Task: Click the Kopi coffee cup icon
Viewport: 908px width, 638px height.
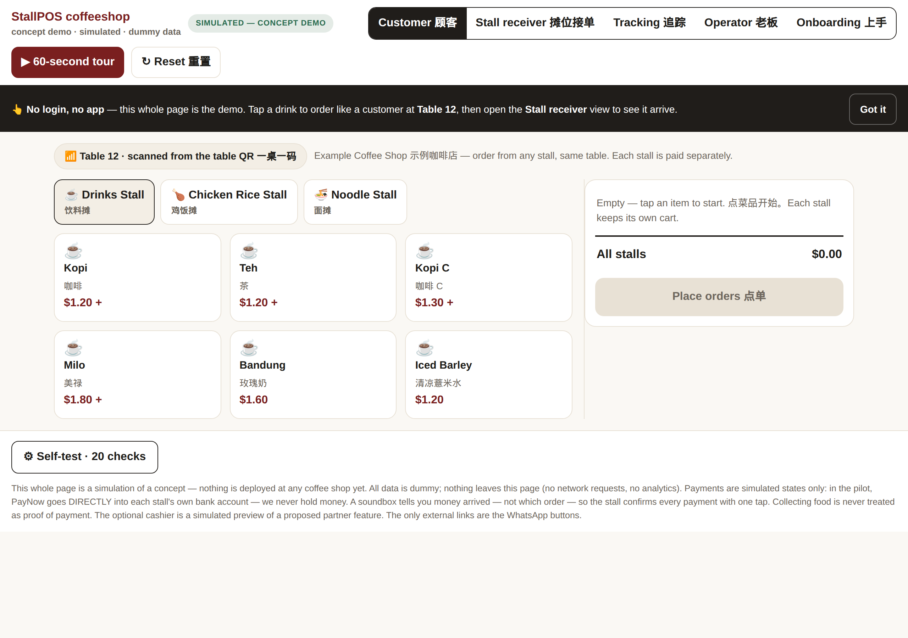Action: pos(73,251)
